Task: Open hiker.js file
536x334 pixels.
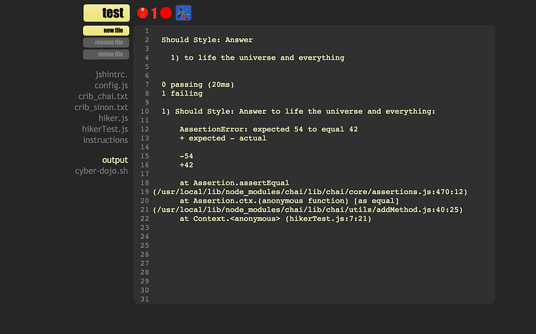Action: [x=113, y=118]
